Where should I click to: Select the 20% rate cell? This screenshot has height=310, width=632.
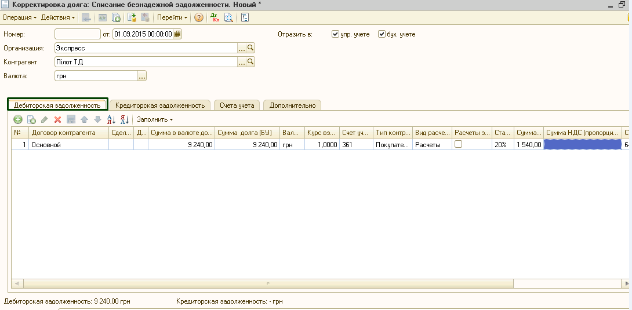[x=503, y=144]
